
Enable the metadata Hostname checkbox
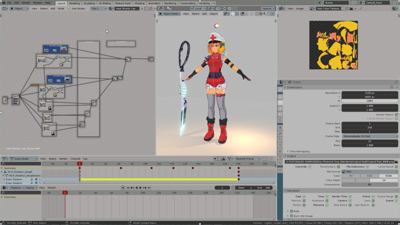click(327, 201)
